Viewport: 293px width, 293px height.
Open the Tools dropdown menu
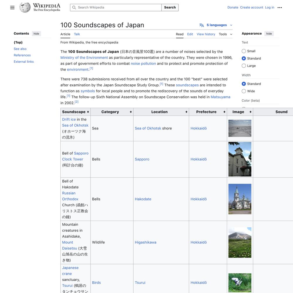click(226, 34)
